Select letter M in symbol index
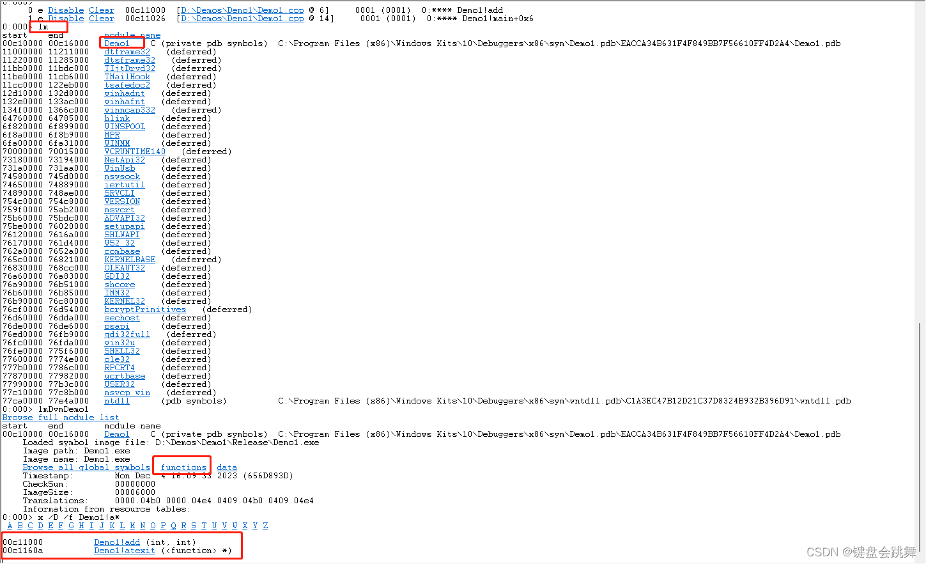The image size is (926, 564). 132,526
